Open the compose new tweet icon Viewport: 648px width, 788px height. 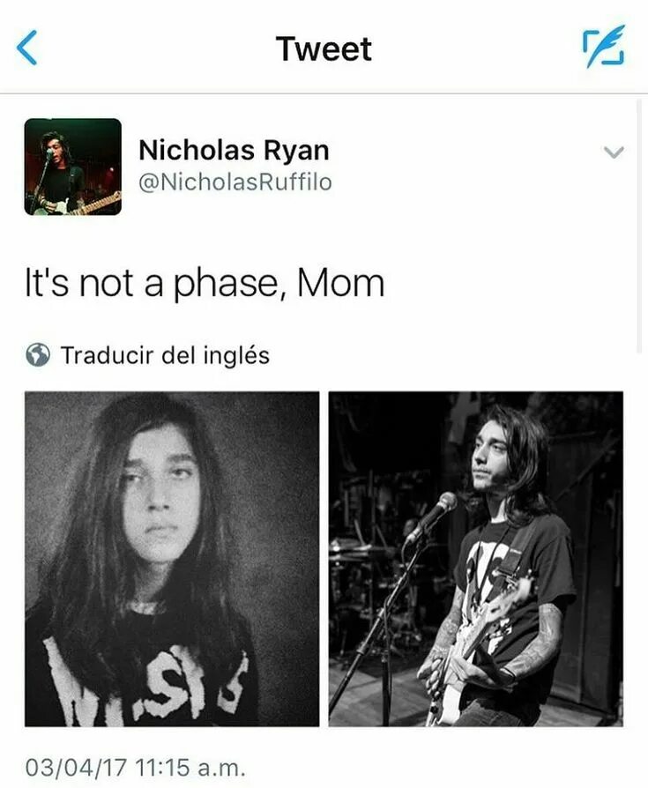pos(604,47)
